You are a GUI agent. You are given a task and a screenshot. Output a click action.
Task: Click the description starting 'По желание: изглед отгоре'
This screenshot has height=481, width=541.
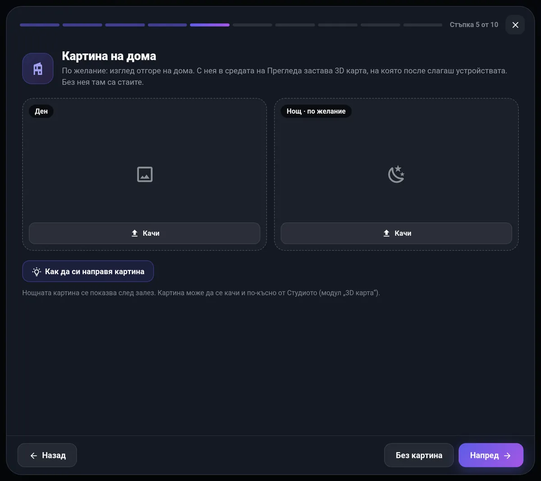pos(284,77)
